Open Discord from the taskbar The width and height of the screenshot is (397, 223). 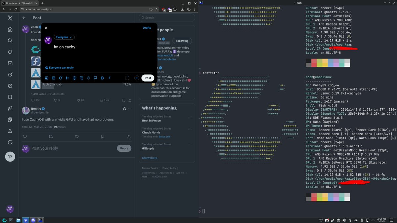pos(33,220)
